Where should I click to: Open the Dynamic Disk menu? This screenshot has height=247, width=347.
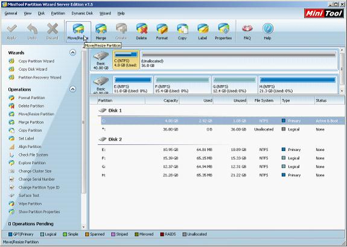coord(82,13)
